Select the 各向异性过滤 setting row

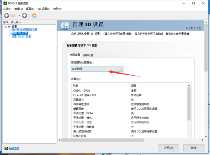[x=129, y=104]
